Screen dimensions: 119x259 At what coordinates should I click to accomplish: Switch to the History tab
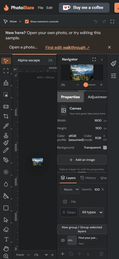point(88,178)
